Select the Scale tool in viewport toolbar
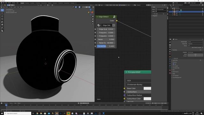The image size is (204, 115). coord(2,22)
